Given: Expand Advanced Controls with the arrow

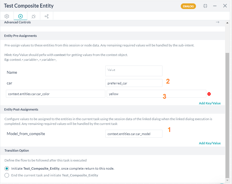Looking at the screenshot, I should pyautogui.click(x=217, y=22).
